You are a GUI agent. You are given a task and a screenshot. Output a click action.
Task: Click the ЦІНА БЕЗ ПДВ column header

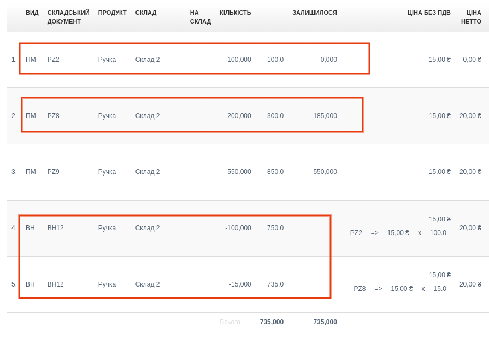pyautogui.click(x=429, y=13)
